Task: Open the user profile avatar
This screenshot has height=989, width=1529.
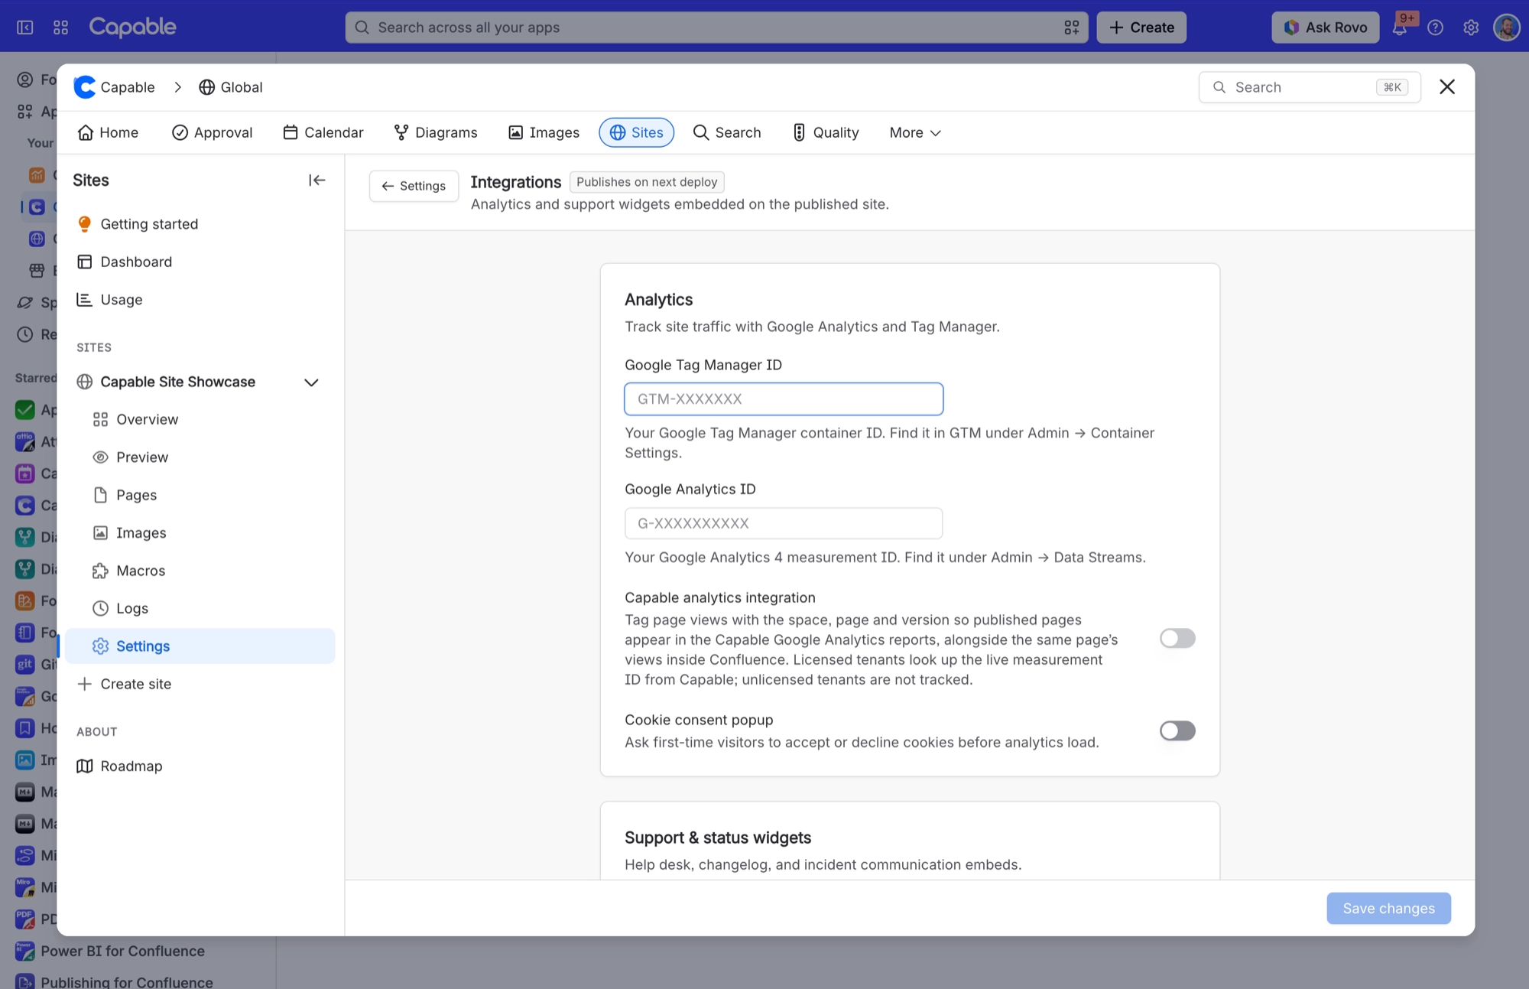Action: pos(1507,28)
